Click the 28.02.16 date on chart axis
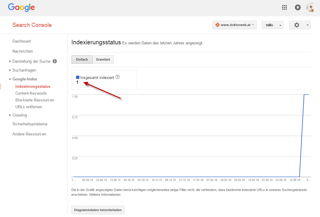The image size is (320, 217). [x=226, y=180]
